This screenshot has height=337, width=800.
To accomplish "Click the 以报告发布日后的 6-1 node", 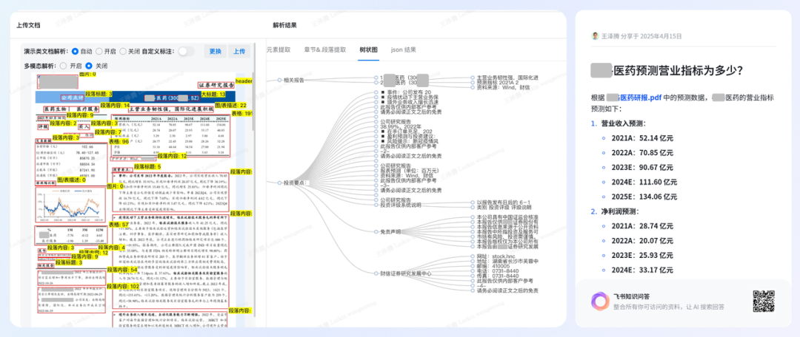I will (x=504, y=202).
